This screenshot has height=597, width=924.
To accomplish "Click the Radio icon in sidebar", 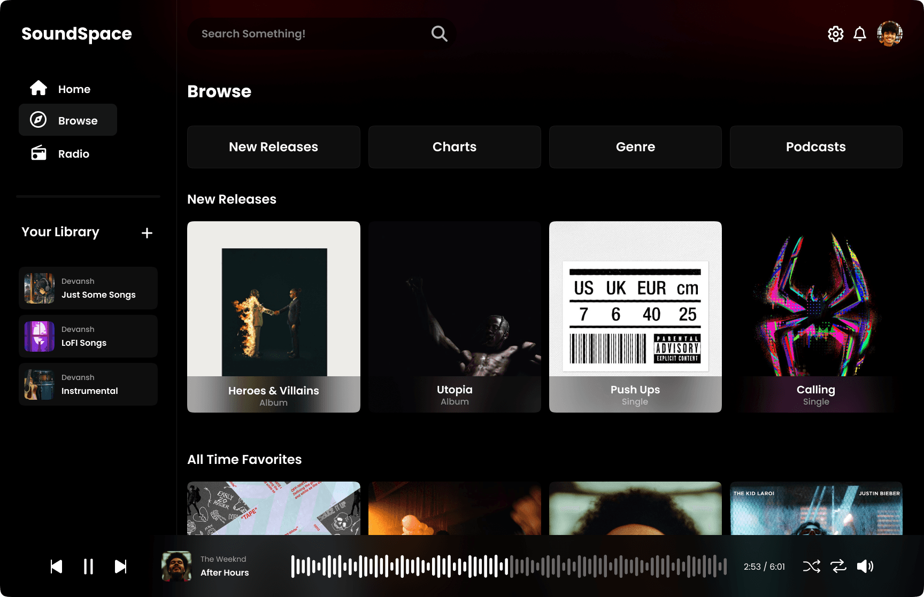I will click(38, 153).
